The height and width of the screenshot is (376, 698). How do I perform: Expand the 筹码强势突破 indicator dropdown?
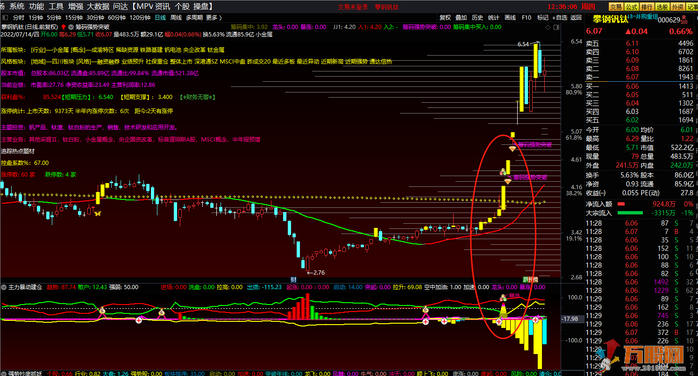click(x=71, y=27)
